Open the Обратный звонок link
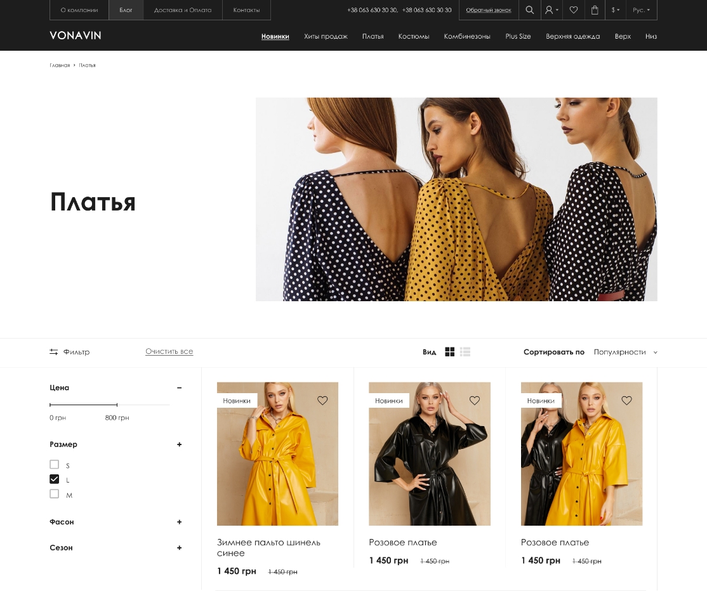 point(489,10)
